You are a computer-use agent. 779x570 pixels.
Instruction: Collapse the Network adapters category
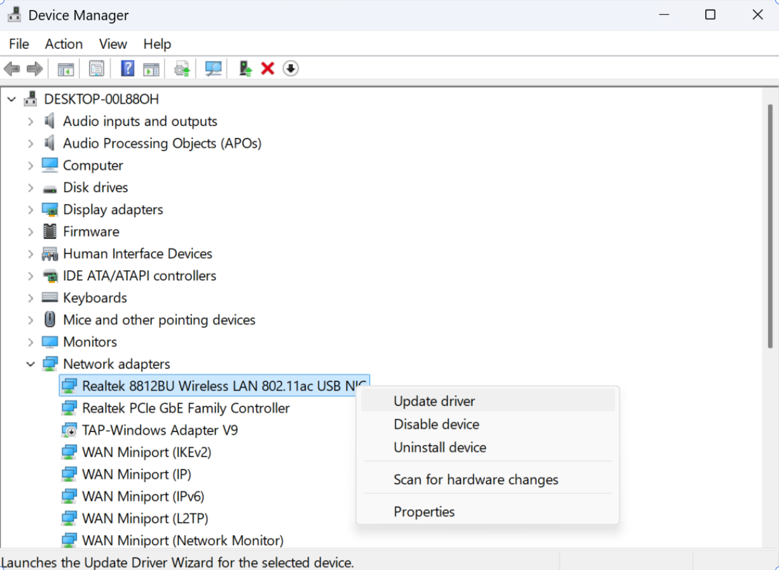coord(31,364)
